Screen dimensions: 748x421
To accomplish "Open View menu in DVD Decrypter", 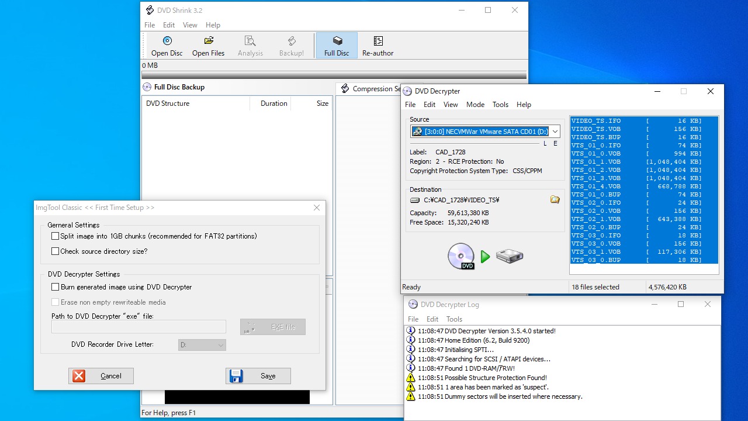I will pyautogui.click(x=451, y=105).
